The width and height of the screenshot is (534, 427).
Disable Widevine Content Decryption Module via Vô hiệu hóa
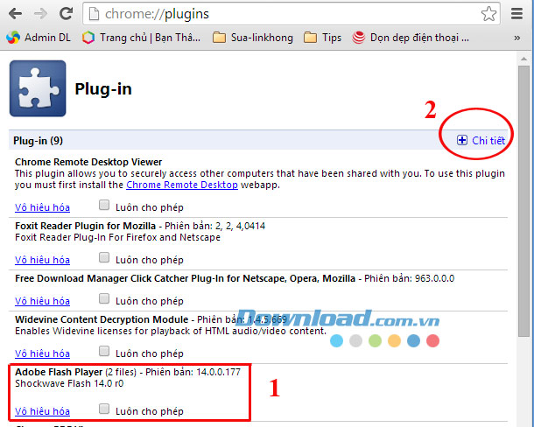[42, 353]
